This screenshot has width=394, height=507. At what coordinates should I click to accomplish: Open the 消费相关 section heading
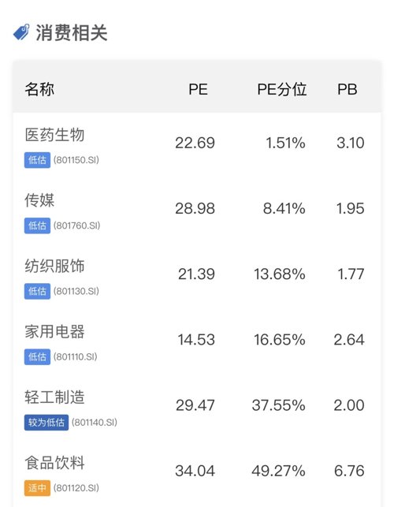pos(72,32)
